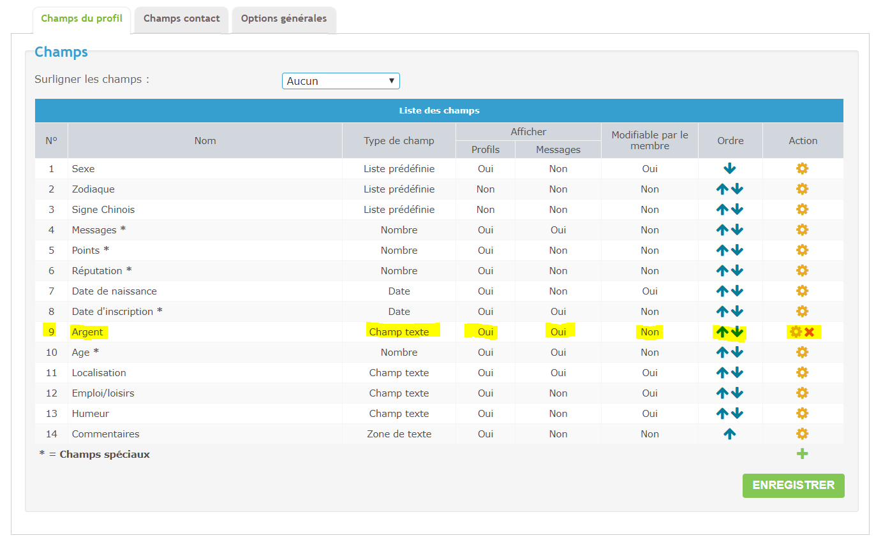Move the Age field up

pyautogui.click(x=722, y=353)
